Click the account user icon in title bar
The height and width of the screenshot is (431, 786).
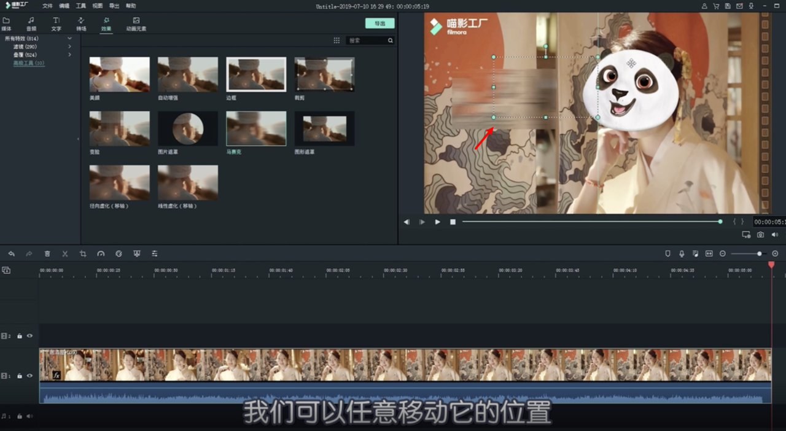(x=704, y=6)
